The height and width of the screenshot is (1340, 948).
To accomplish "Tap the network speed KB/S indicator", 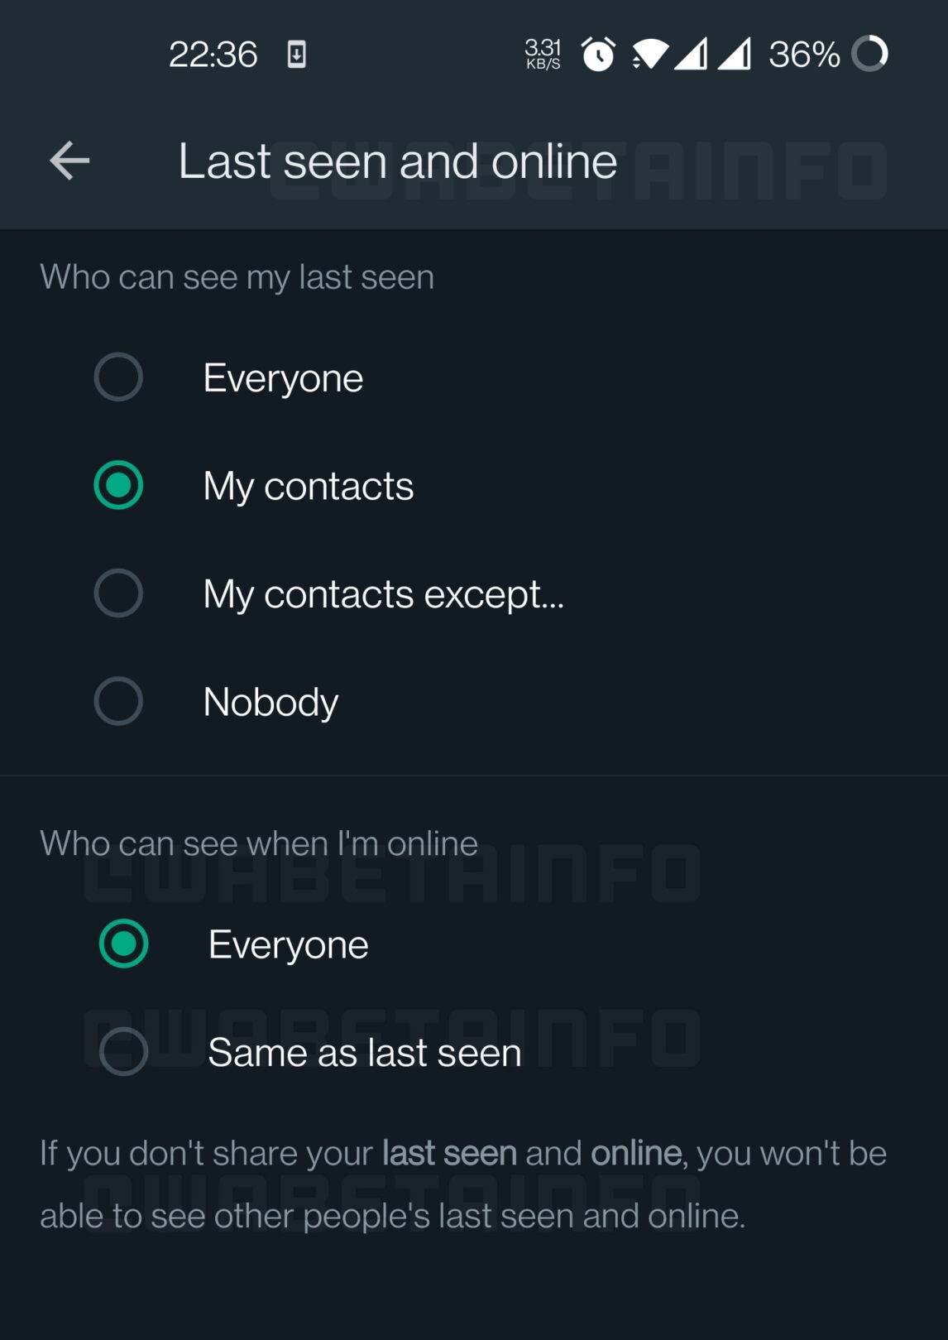I will click(x=543, y=54).
